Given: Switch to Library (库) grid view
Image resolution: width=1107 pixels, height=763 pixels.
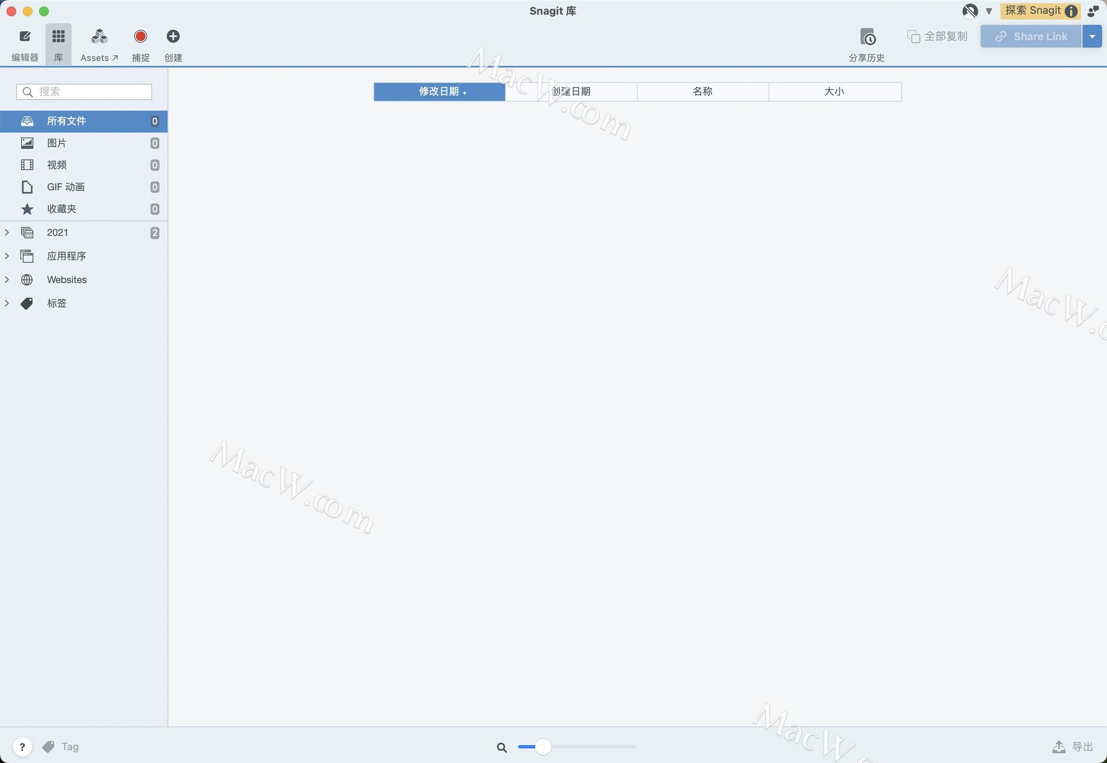Looking at the screenshot, I should [58, 45].
